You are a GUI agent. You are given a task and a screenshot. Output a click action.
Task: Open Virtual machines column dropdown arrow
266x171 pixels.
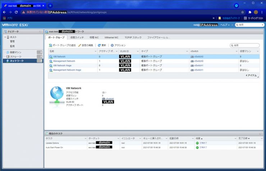pyautogui.click(x=258, y=51)
